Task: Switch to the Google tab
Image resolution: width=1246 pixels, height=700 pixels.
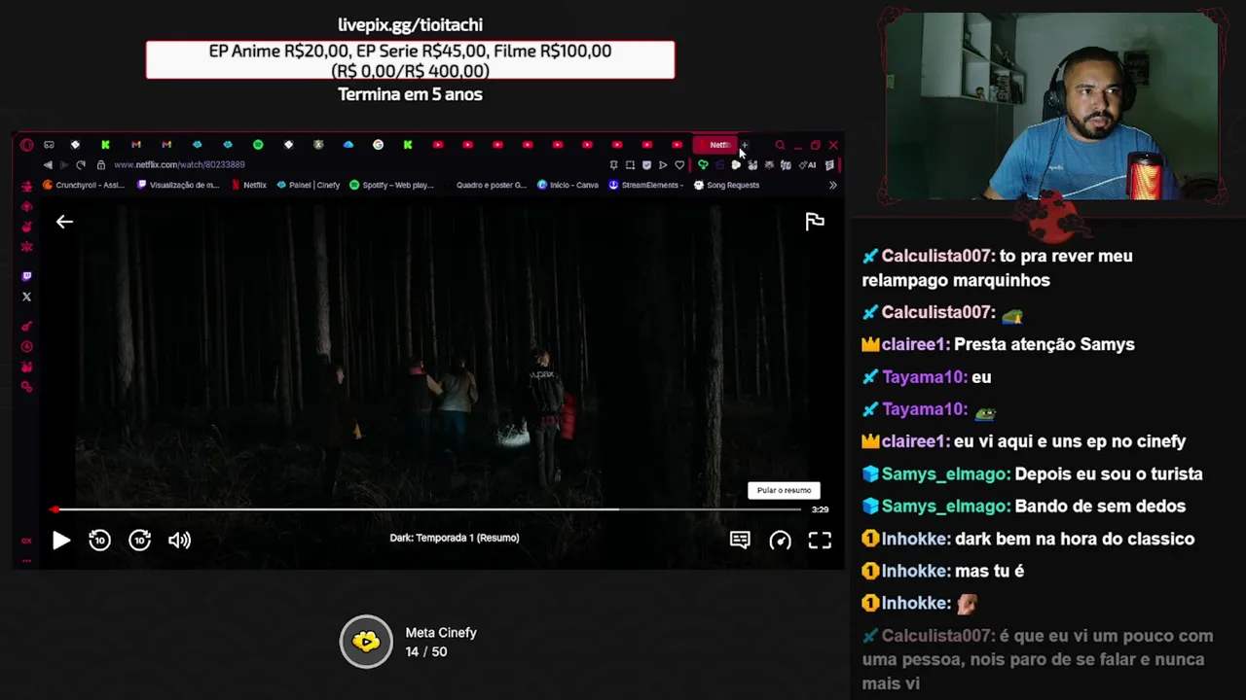Action: coord(378,145)
